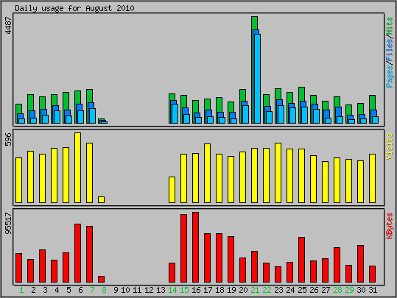Click the 95517 scale value on KBytes chart
This screenshot has width=397, height=298.
tap(9, 224)
